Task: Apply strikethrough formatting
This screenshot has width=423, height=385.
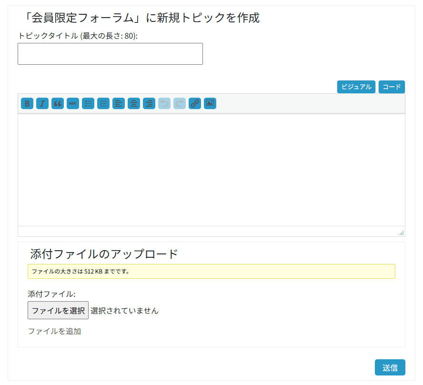Action: [x=73, y=103]
